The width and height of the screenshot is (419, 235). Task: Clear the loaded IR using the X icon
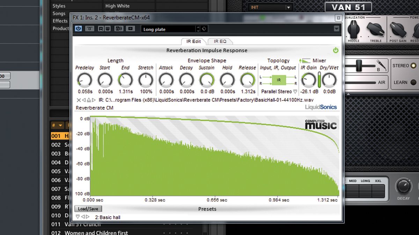coord(79,100)
